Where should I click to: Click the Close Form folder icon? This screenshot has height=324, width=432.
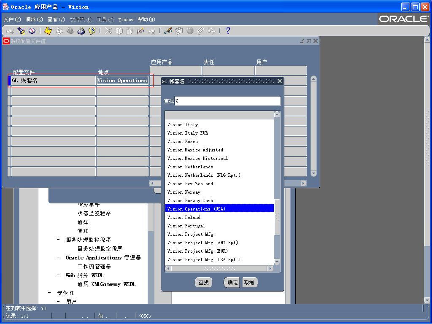click(92, 31)
